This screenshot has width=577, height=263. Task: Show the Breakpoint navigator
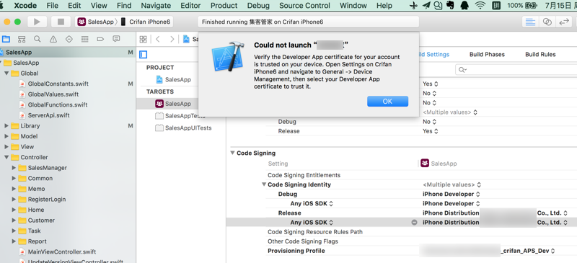100,39
